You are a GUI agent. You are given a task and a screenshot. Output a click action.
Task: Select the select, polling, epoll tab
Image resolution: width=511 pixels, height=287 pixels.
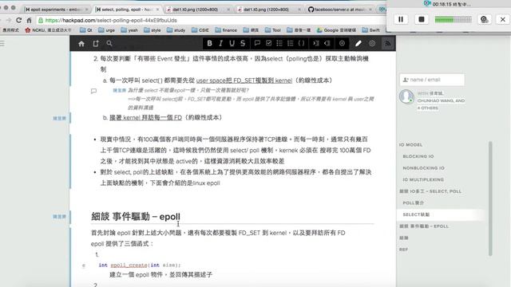pos(125,10)
